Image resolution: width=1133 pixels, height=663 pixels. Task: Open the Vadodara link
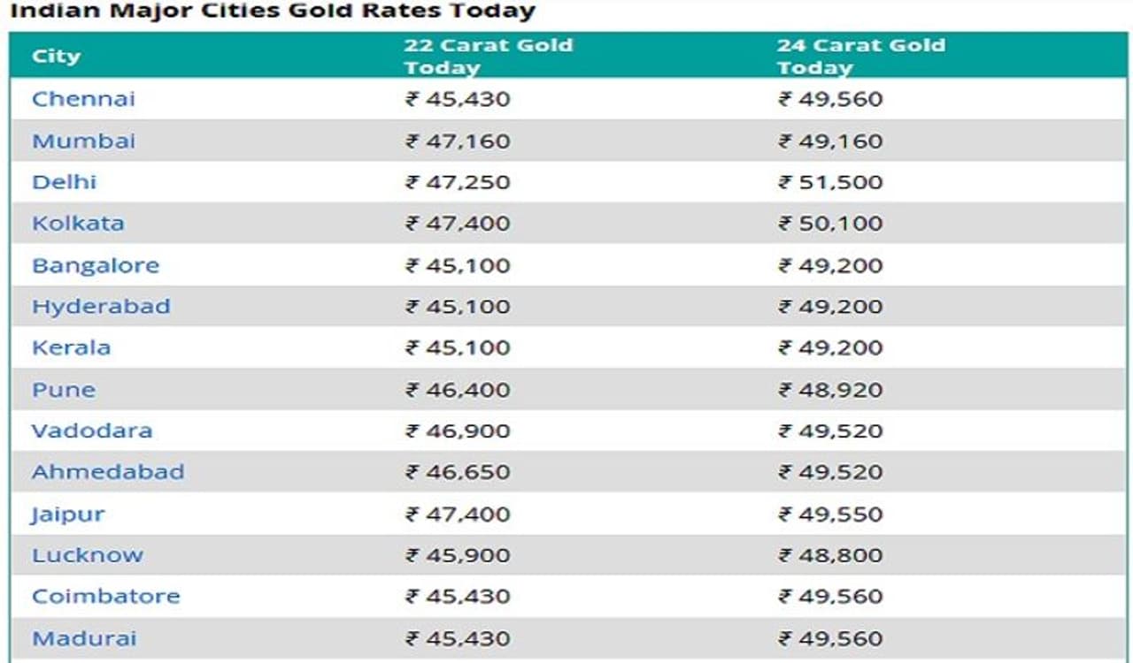click(x=92, y=431)
